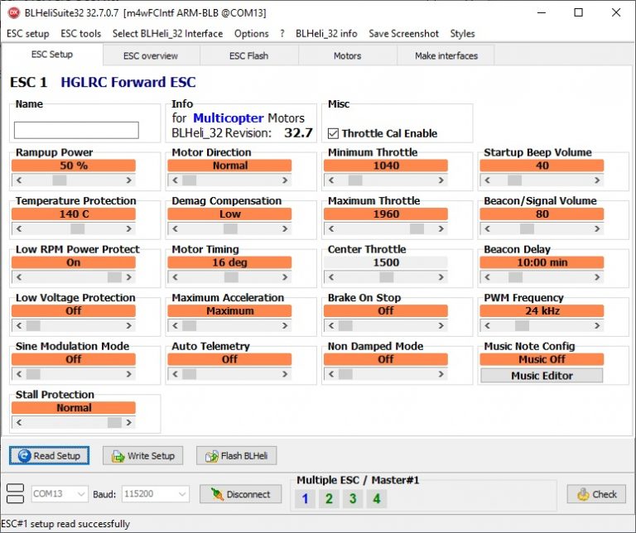Decrease PWM Frequency left arrow
This screenshot has height=533, width=636.
(x=487, y=325)
